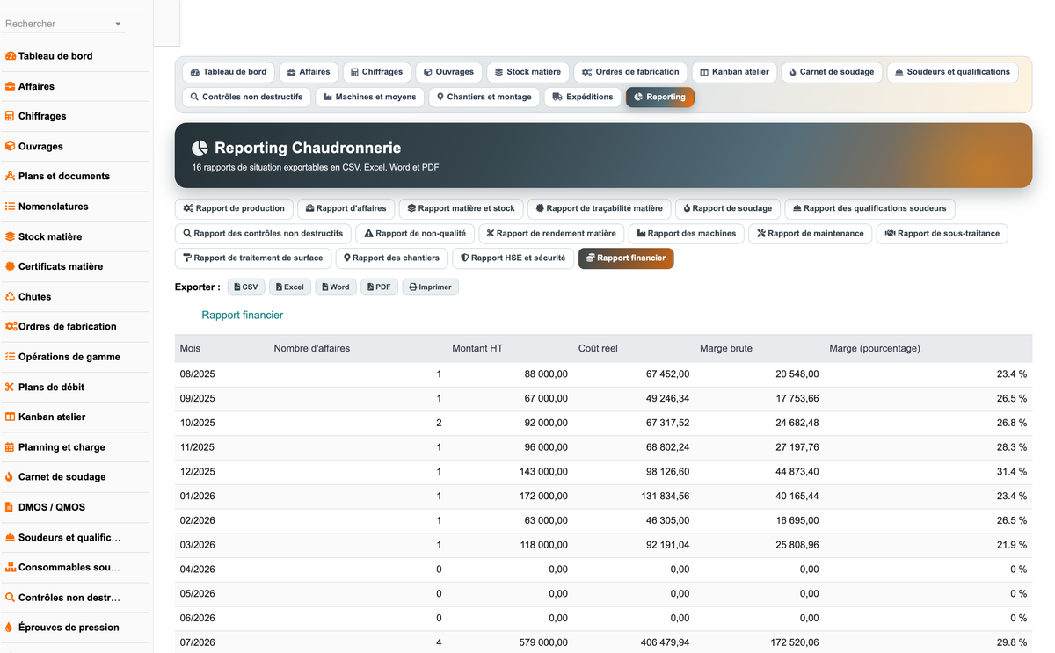Viewport: 1055px width, 653px height.
Task: Select Rapport de traçabilité matière
Action: point(599,208)
